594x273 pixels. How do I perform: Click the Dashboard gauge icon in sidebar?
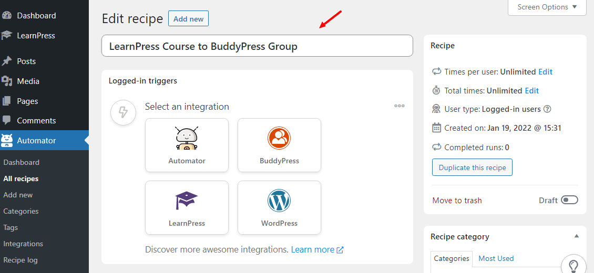pos(7,16)
